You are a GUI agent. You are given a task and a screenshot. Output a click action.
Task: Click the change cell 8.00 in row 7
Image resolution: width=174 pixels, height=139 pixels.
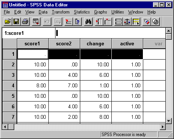click(96, 117)
